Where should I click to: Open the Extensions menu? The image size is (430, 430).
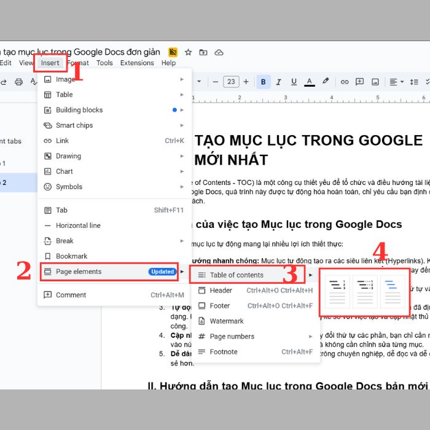pos(137,63)
